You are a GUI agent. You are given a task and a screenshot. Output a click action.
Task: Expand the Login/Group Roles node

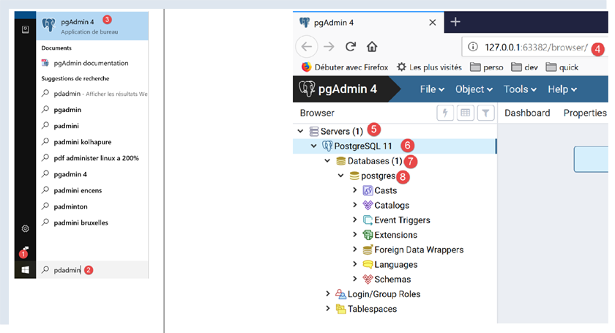tap(328, 294)
